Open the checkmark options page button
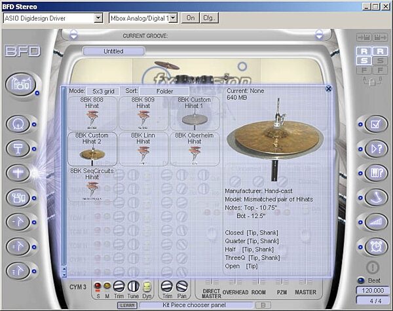 click(376, 124)
